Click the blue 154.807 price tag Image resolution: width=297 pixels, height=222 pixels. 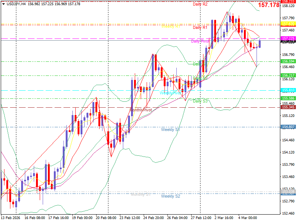click(288, 127)
